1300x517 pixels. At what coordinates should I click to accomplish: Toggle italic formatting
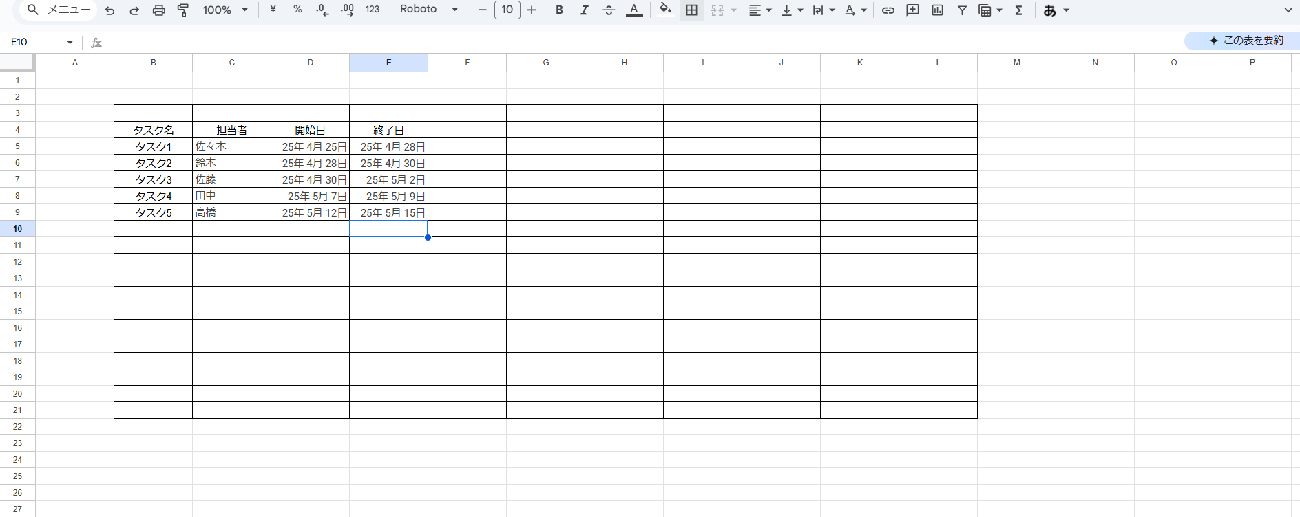pyautogui.click(x=584, y=10)
